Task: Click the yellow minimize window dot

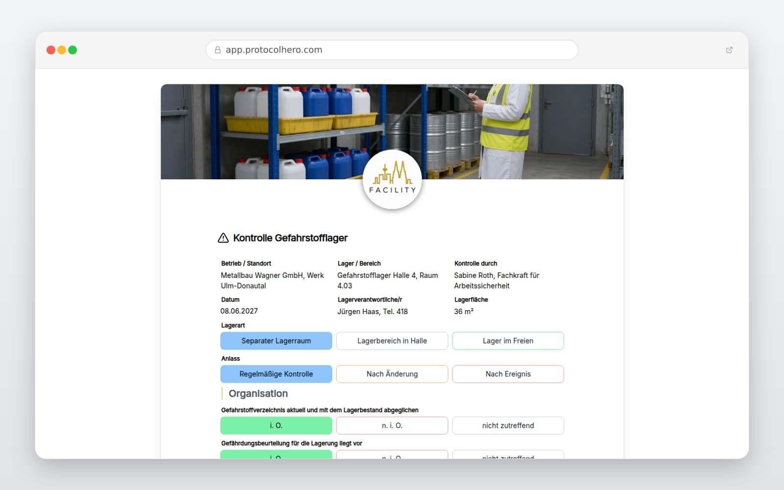Action: 62,50
